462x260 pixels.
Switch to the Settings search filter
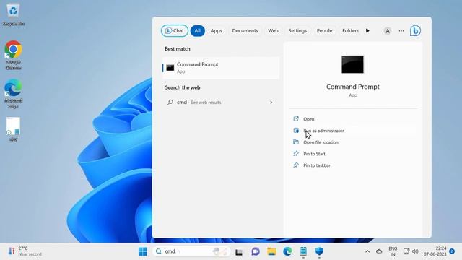pos(297,30)
